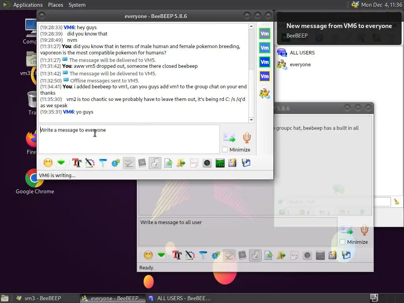Open emoticon picker in ALL USERS window

pyautogui.click(x=148, y=255)
